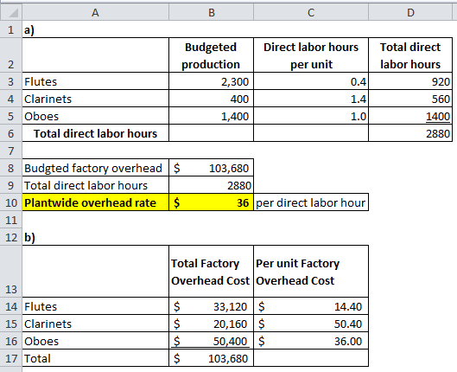Screen dimensions: 457x372
Task: Click 'Total direct labor hours' in row 9
Action: point(95,185)
